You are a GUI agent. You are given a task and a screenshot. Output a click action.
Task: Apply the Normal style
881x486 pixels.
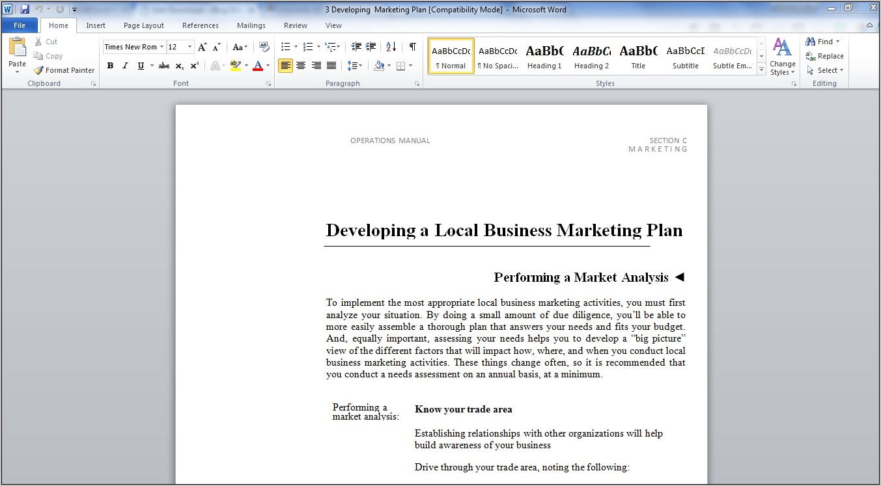coord(451,56)
